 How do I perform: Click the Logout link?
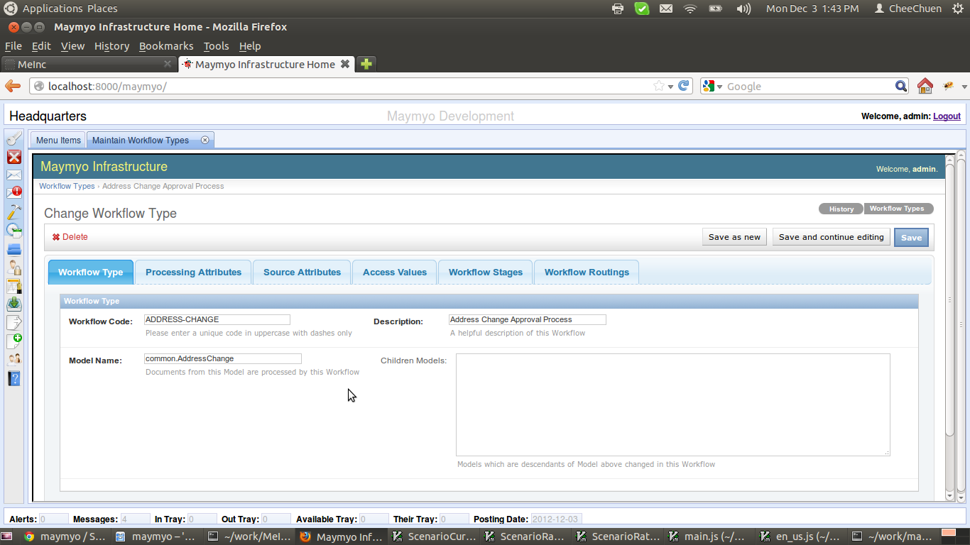pyautogui.click(x=947, y=116)
